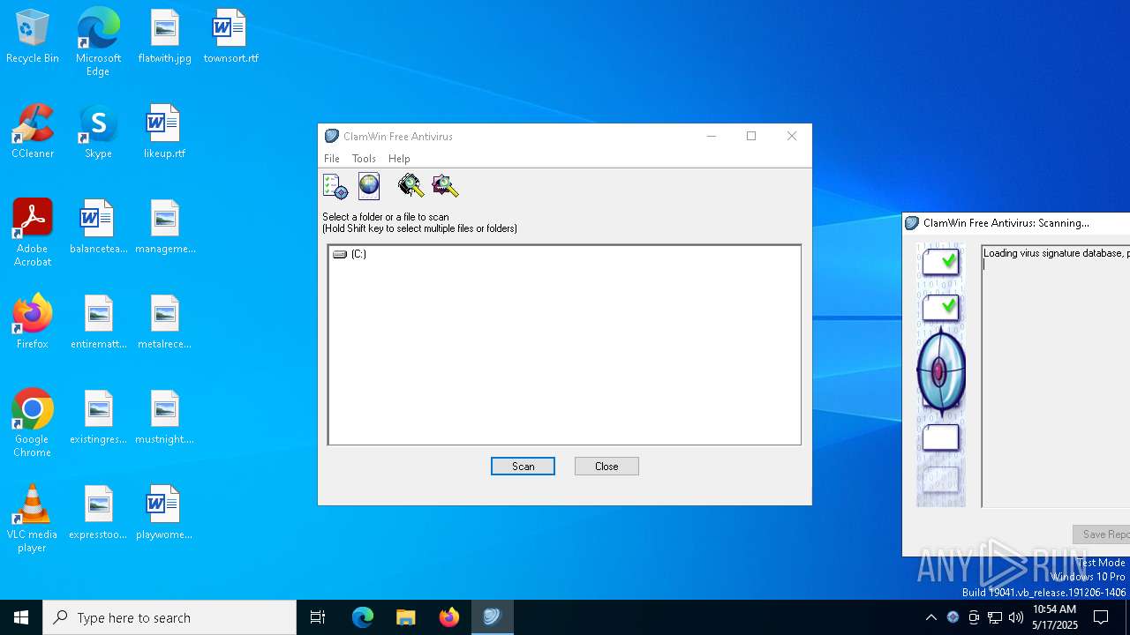Viewport: 1130px width, 635px height.
Task: Select the manageme image file on the desktop
Action: (x=165, y=228)
